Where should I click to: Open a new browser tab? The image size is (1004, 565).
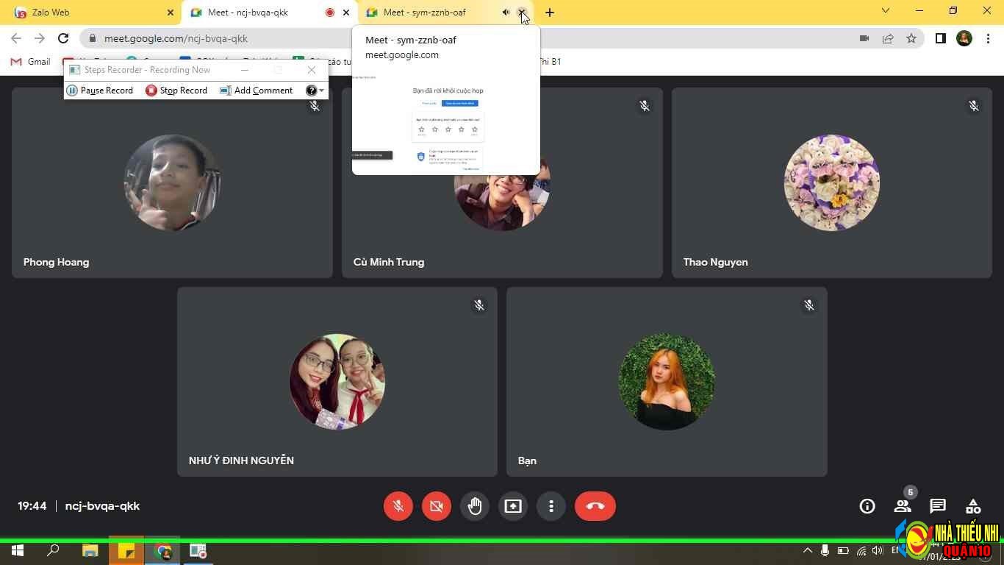[x=550, y=13]
